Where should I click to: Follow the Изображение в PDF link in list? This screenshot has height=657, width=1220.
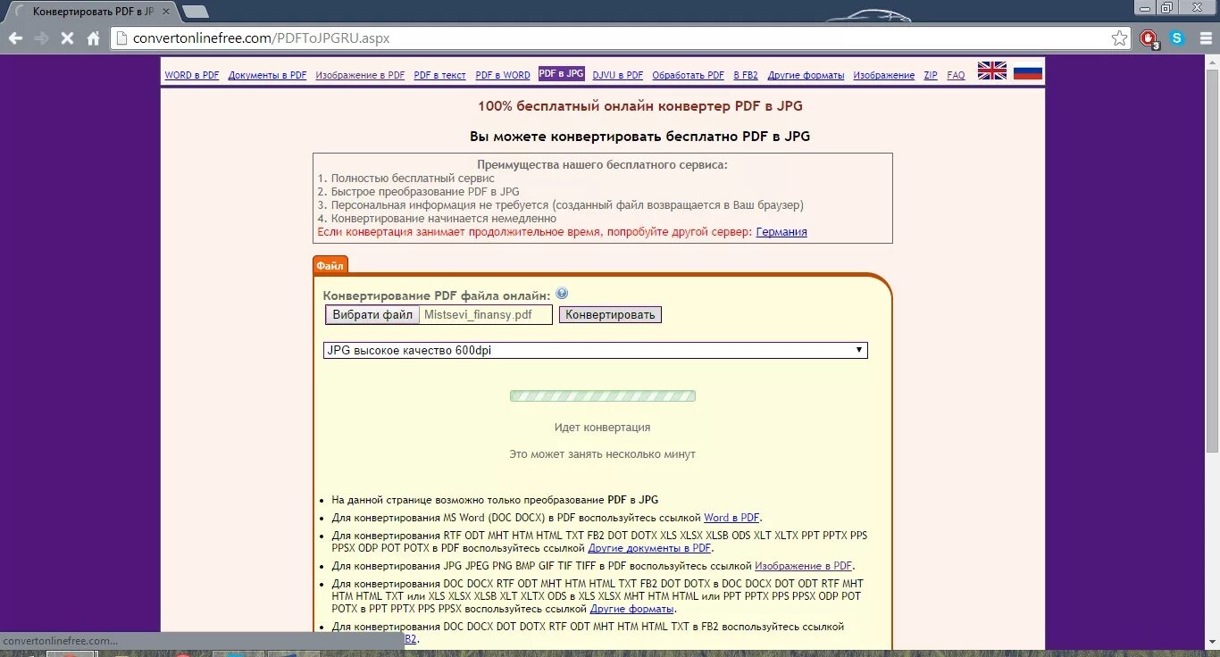point(804,566)
